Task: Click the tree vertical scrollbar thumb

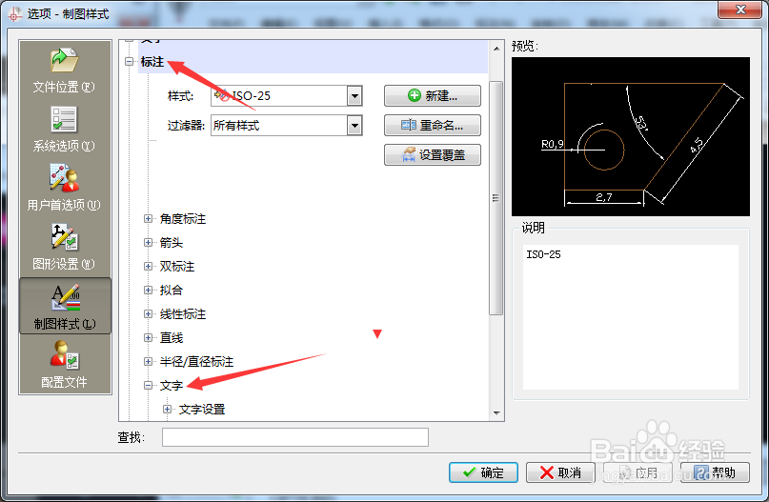Action: (496, 198)
